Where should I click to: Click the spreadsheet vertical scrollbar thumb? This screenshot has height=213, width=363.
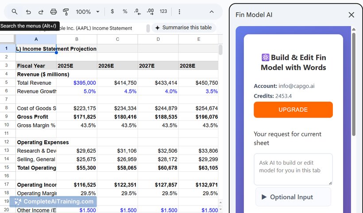220,50
